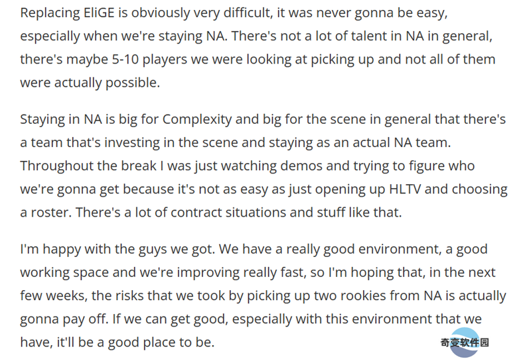Click the number '5-10' in first paragraph
The image size is (531, 359).
click(125, 60)
